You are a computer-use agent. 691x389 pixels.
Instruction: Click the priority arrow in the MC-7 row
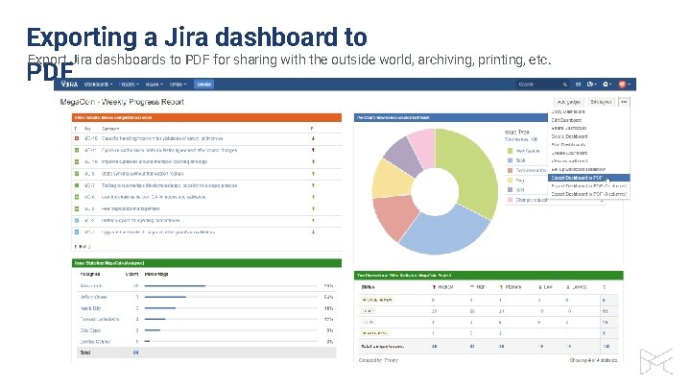[313, 185]
